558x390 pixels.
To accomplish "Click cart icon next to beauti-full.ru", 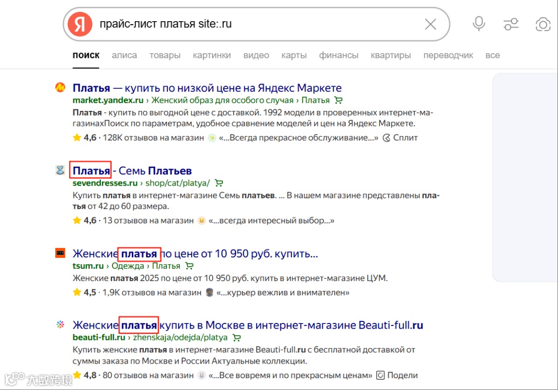I will [x=237, y=337].
